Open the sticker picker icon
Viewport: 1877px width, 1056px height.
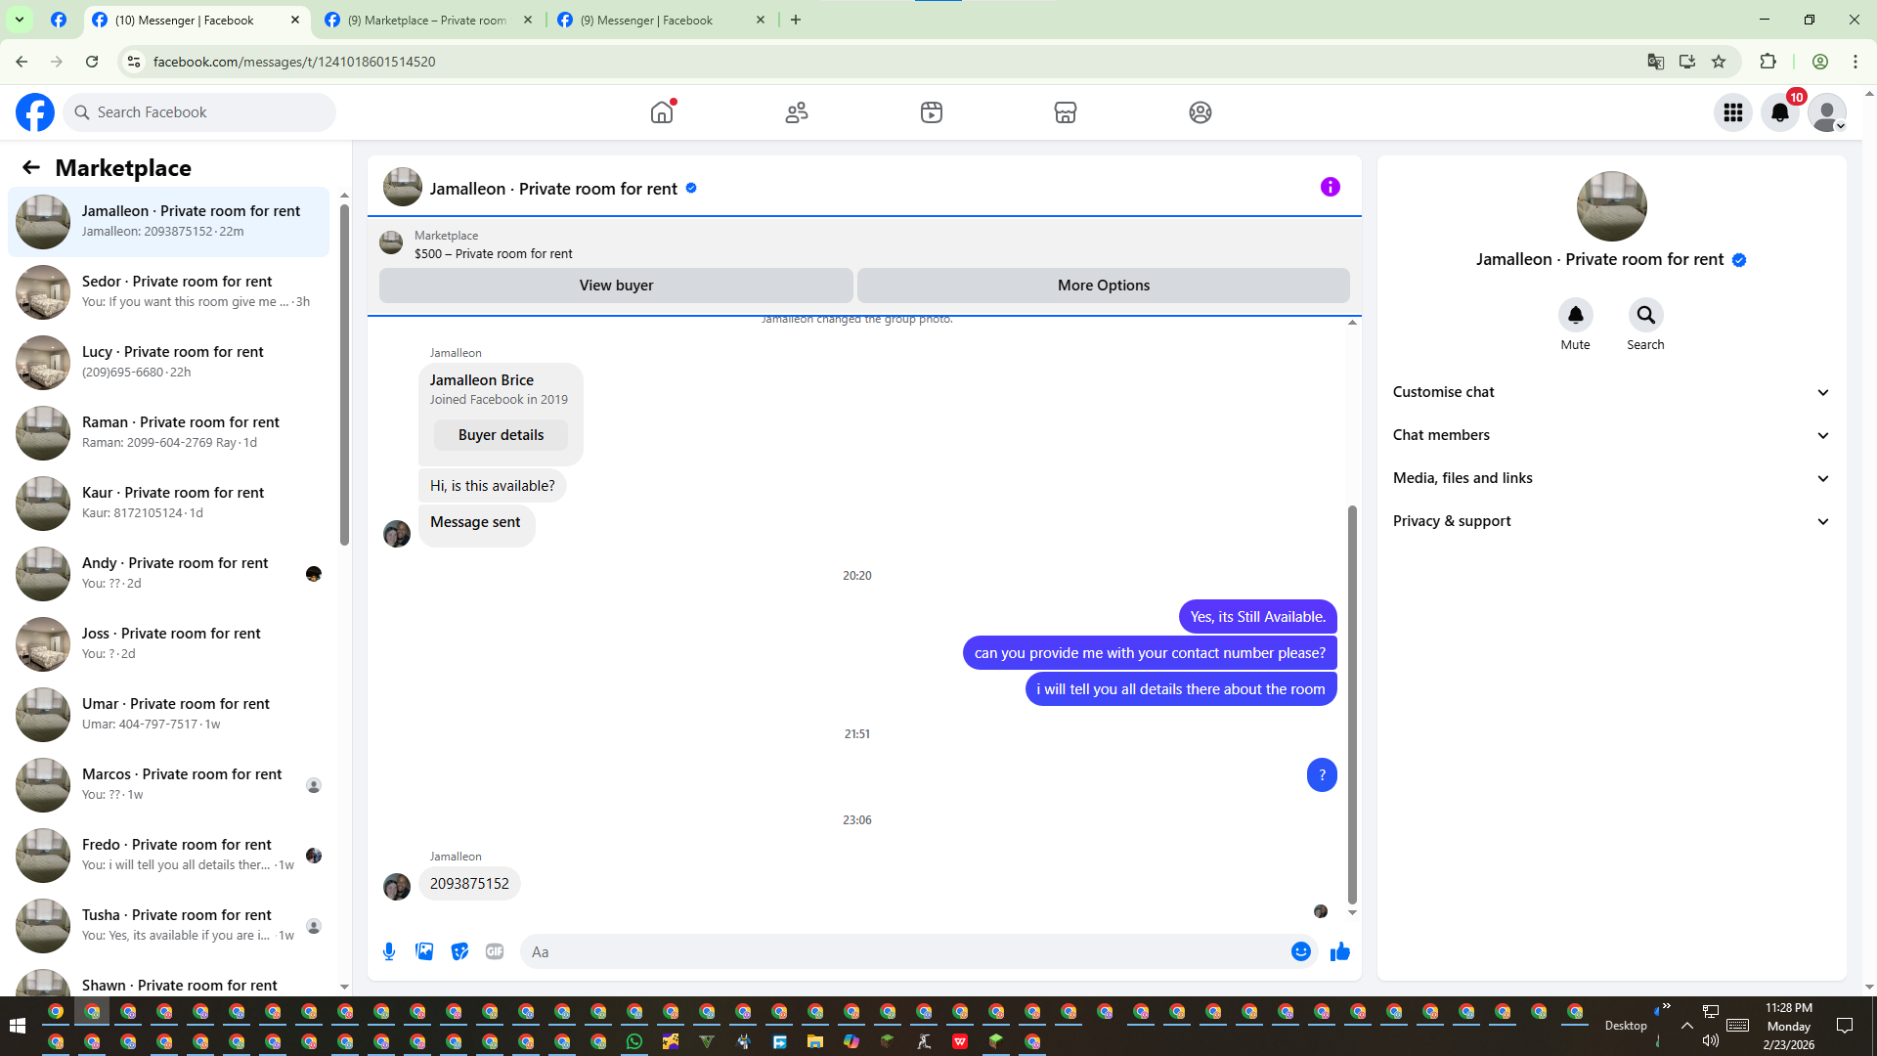[459, 951]
